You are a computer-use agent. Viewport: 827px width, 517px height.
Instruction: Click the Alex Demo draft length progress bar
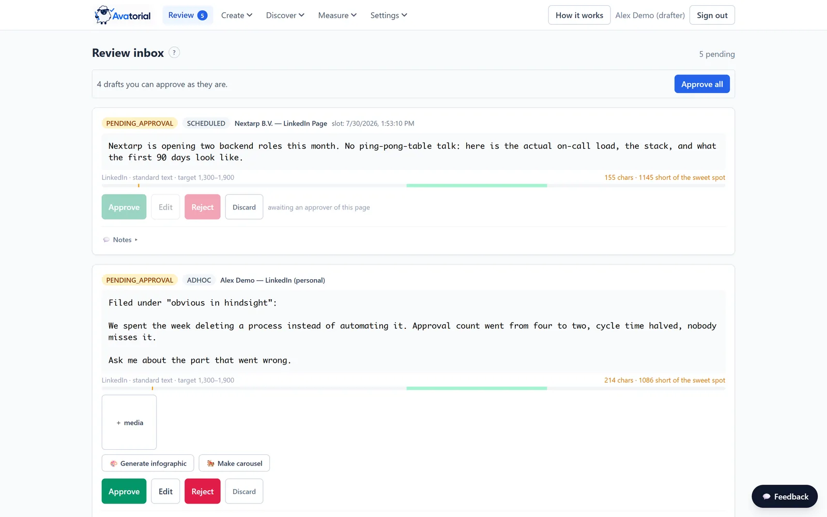click(x=413, y=388)
